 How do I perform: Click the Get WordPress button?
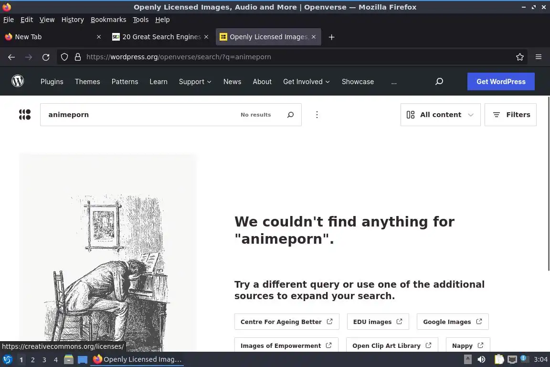click(x=501, y=82)
